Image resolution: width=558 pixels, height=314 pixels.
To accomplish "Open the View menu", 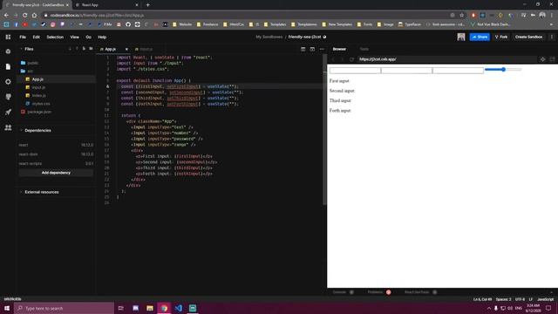I will tap(74, 37).
